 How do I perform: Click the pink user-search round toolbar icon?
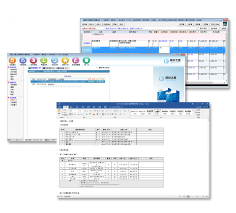click(76, 60)
